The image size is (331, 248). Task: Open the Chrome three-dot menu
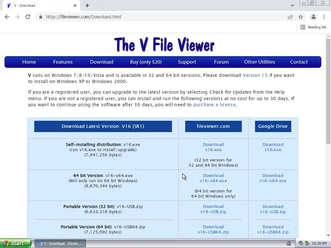(324, 17)
